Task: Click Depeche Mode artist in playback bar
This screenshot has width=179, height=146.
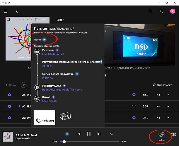Action: pos(23,138)
